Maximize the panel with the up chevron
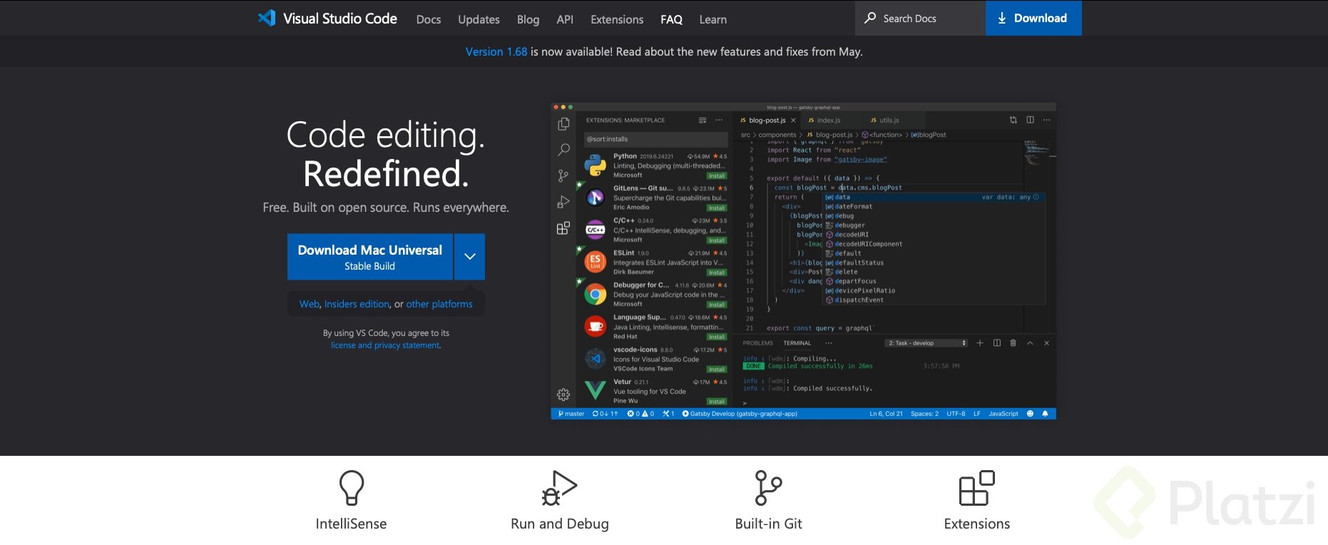 1030,343
